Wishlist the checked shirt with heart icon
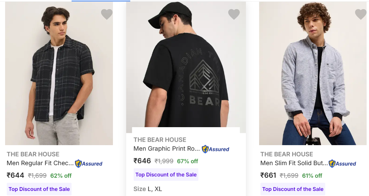 pos(107,14)
